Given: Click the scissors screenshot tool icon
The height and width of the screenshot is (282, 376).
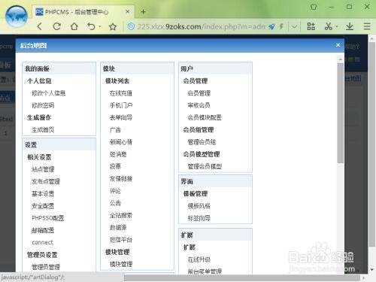Looking at the screenshot, I should [x=328, y=26].
